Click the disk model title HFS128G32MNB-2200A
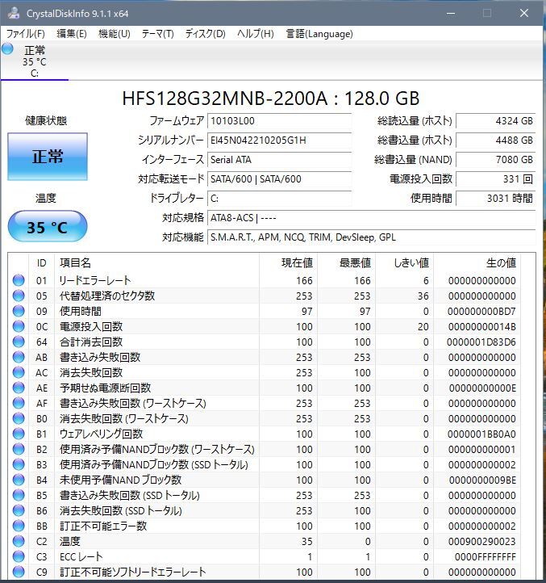The height and width of the screenshot is (583, 546). (x=270, y=99)
